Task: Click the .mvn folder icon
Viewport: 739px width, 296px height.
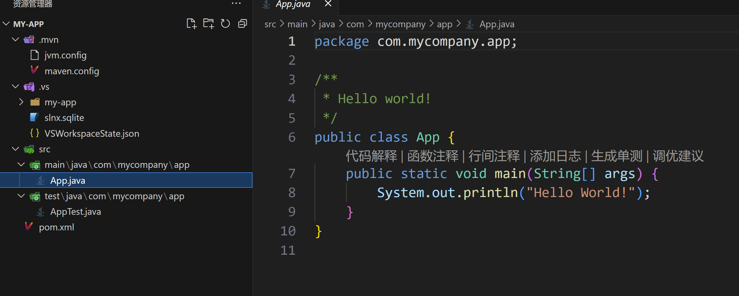Action: coord(29,40)
